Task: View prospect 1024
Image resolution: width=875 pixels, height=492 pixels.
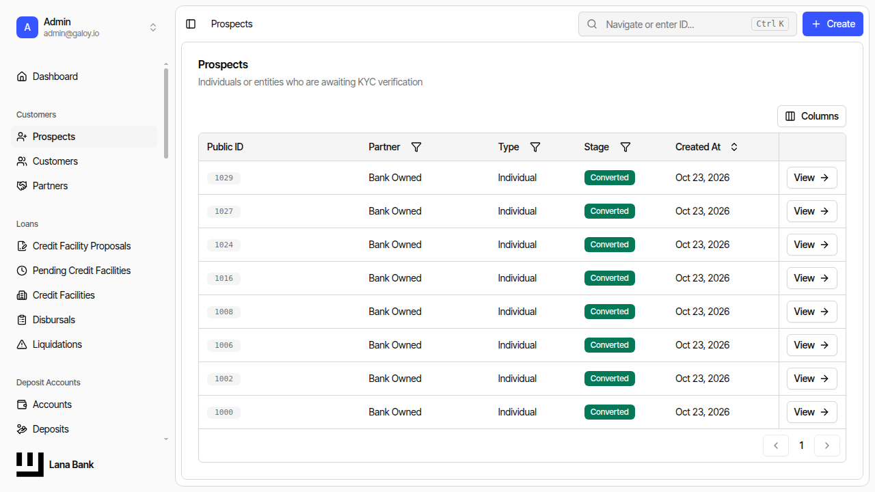Action: click(811, 245)
